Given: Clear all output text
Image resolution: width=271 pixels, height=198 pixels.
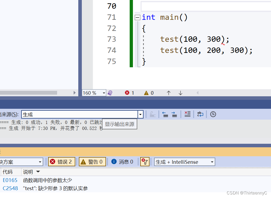Looking at the screenshot, I should click(187, 114).
